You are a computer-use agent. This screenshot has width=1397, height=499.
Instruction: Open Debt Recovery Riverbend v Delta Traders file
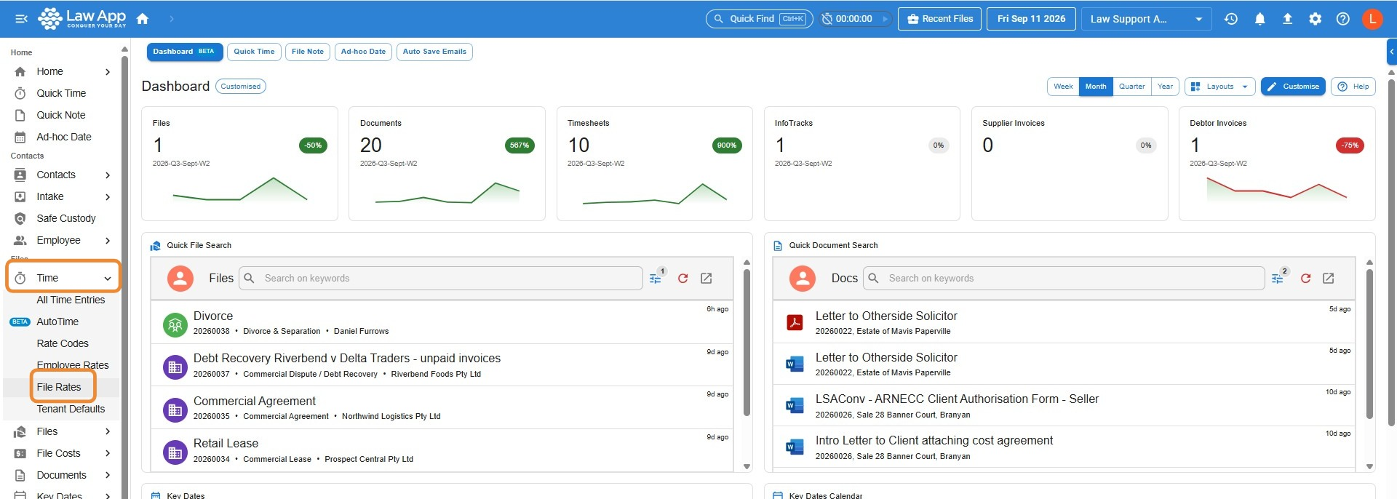point(442,365)
